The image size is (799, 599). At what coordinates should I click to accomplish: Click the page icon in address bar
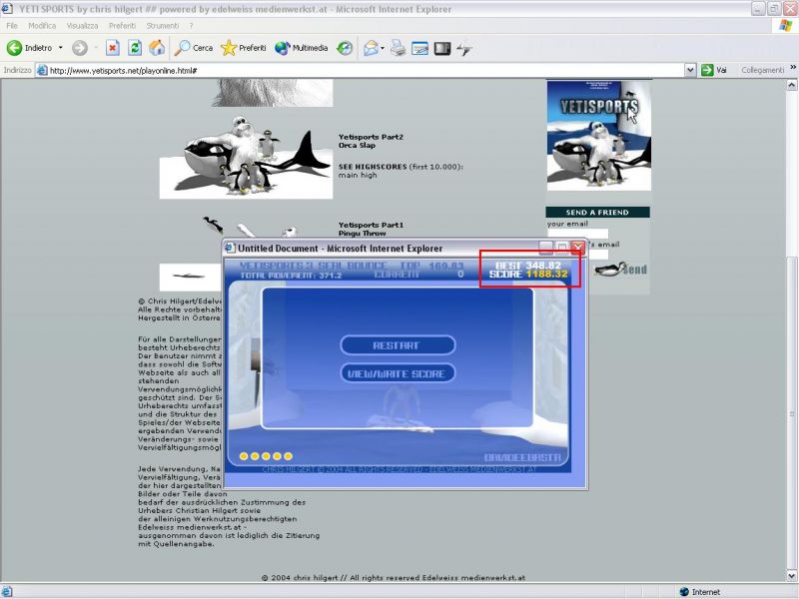pyautogui.click(x=42, y=70)
